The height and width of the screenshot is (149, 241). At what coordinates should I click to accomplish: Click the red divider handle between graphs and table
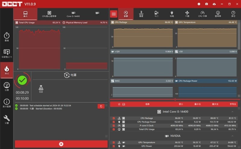click(175, 99)
